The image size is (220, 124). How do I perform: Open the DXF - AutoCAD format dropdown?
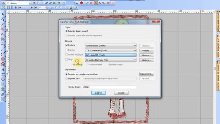click(x=111, y=55)
